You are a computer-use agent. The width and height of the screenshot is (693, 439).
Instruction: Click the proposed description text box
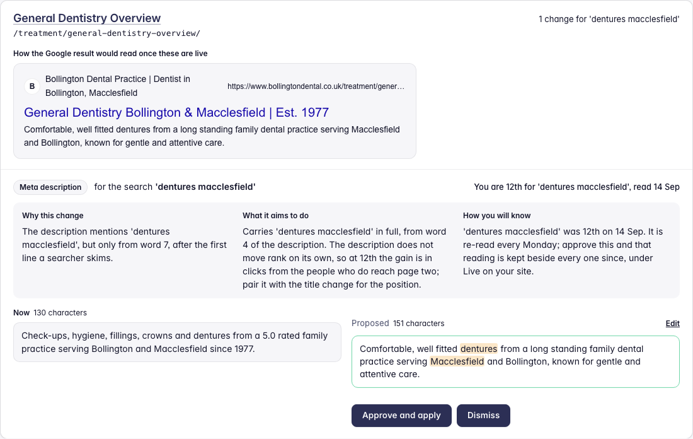515,361
